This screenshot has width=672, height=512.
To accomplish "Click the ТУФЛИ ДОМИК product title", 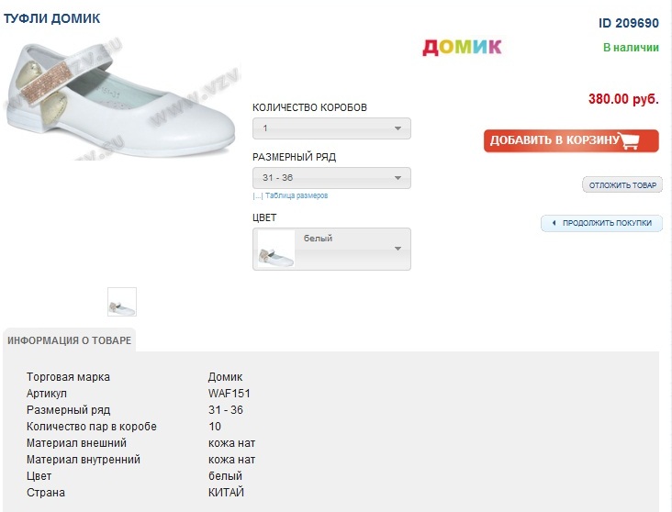I will click(x=52, y=18).
